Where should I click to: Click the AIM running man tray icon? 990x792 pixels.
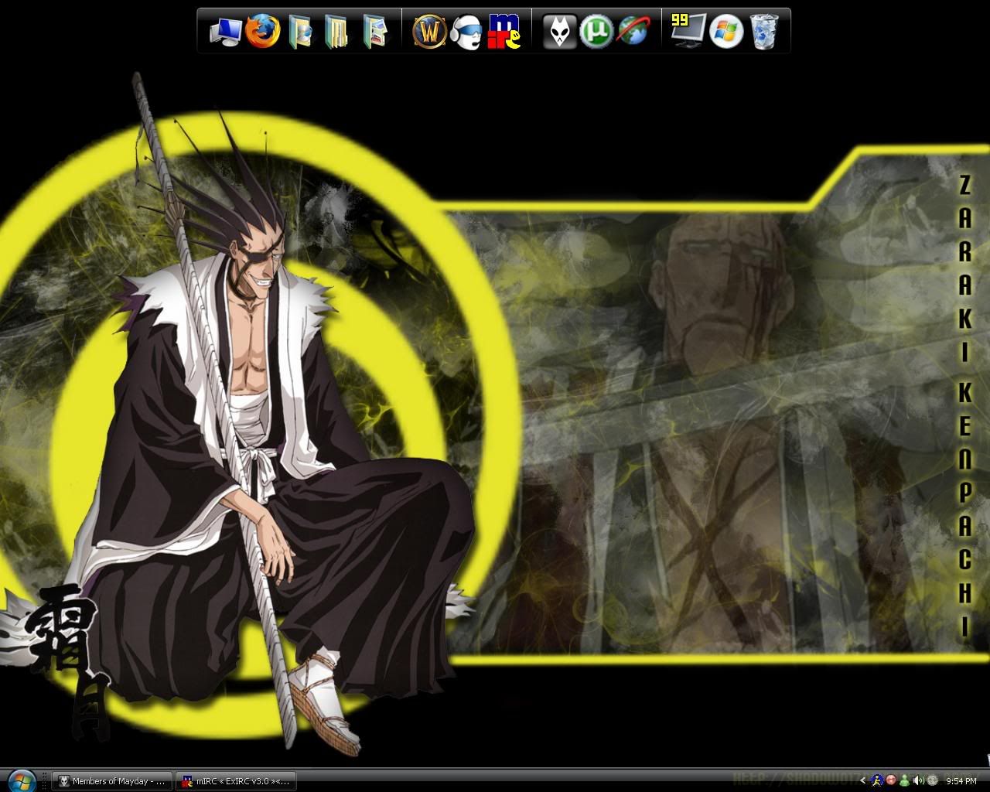[x=877, y=781]
